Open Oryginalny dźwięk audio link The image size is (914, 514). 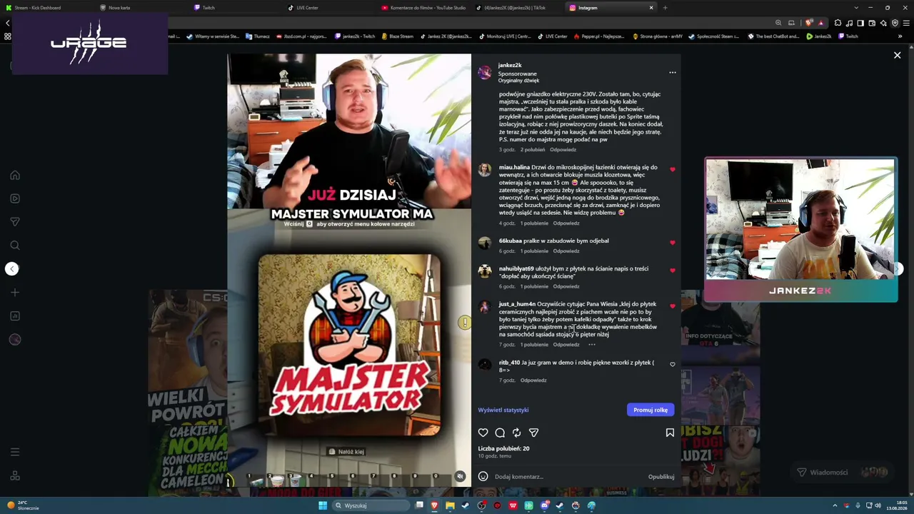(x=518, y=81)
